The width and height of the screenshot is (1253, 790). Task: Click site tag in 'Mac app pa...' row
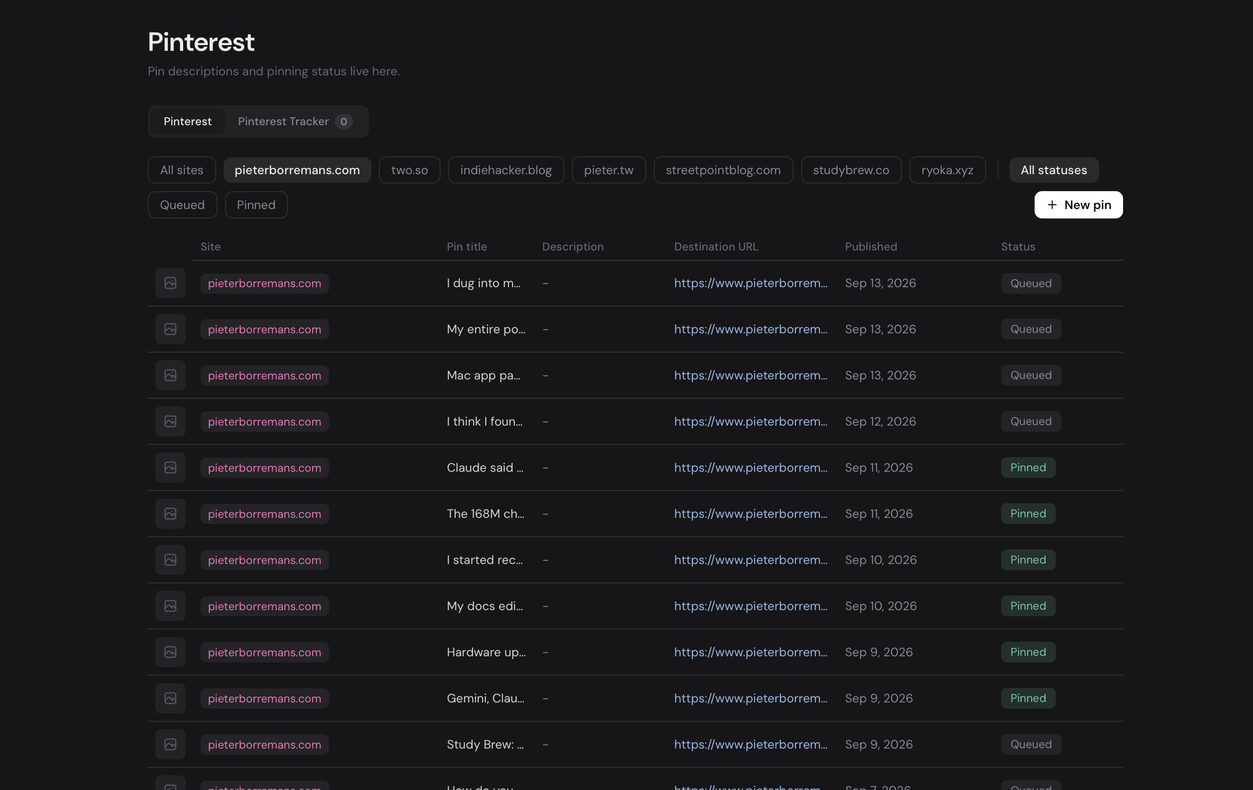click(x=265, y=376)
